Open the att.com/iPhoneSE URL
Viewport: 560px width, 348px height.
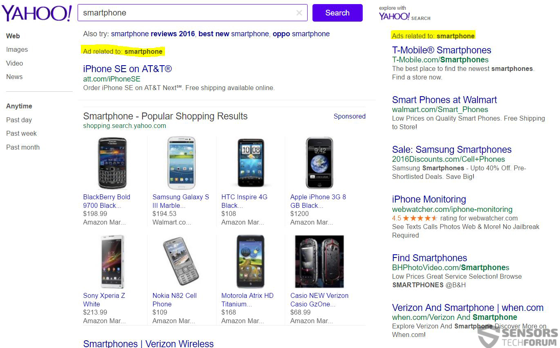(112, 79)
